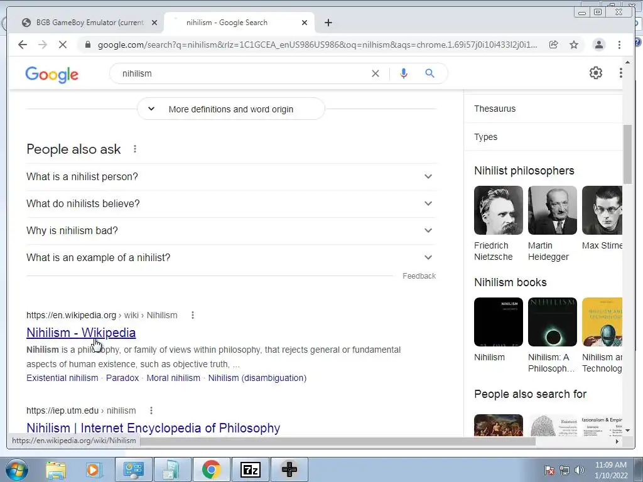This screenshot has width=643, height=482.
Task: Click the https://en.wikipedia.org breadcrumb
Action: [71, 315]
